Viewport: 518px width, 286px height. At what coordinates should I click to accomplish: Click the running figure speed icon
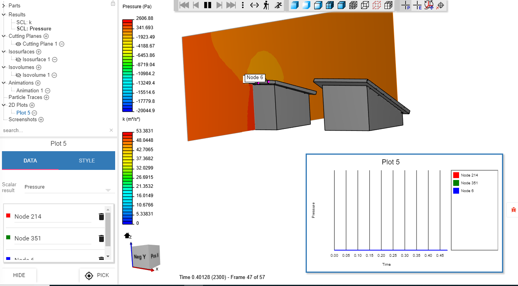(278, 5)
